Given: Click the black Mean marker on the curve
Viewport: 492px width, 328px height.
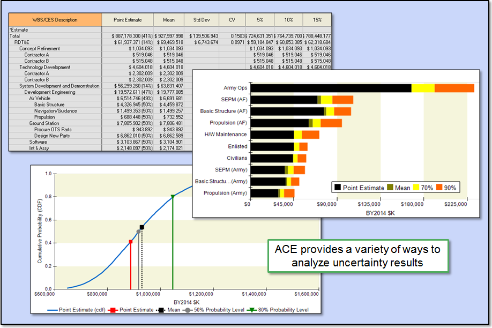Looking at the screenshot, I should (x=142, y=227).
